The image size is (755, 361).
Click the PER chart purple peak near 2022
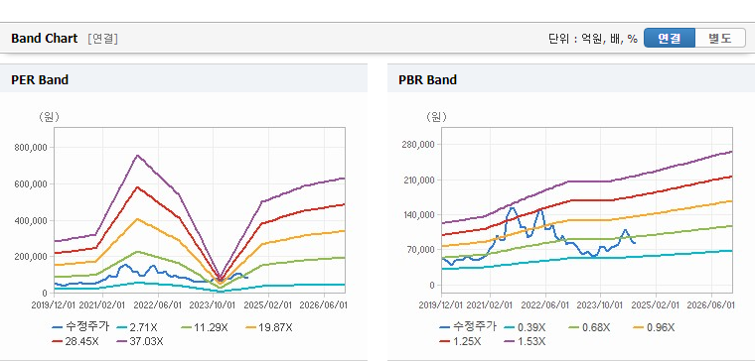[138, 156]
